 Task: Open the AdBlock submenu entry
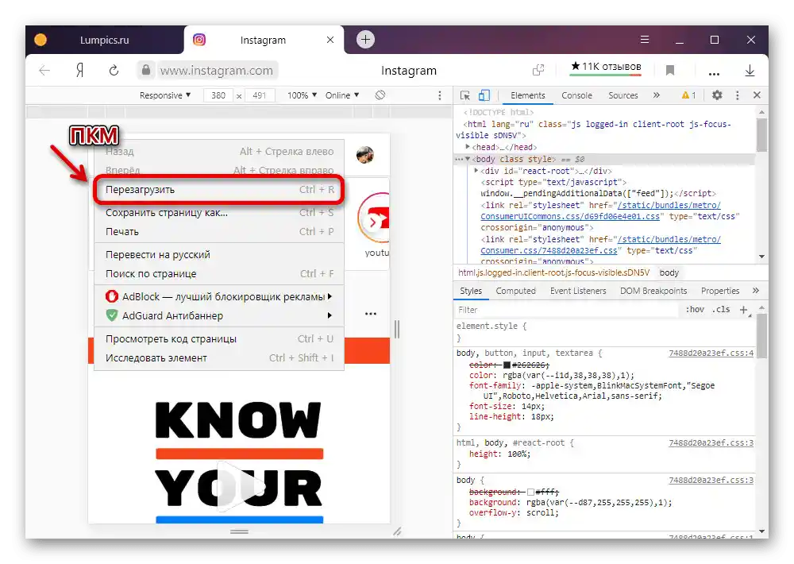coord(219,296)
